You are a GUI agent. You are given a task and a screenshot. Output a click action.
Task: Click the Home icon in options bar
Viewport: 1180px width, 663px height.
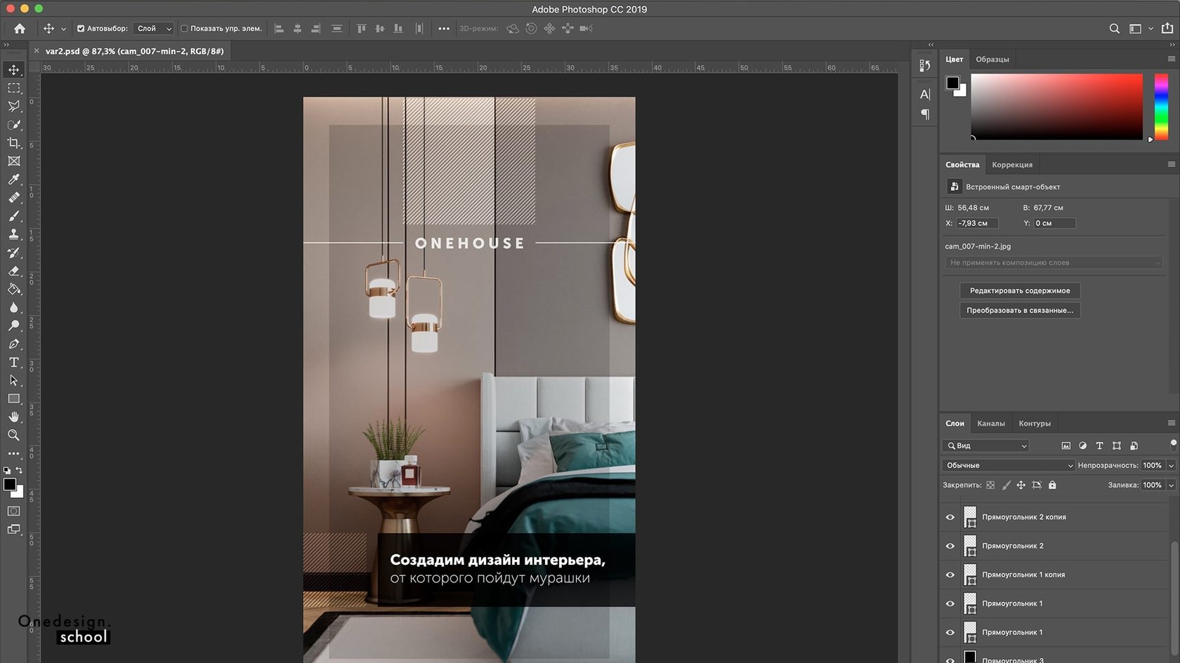[x=20, y=29]
